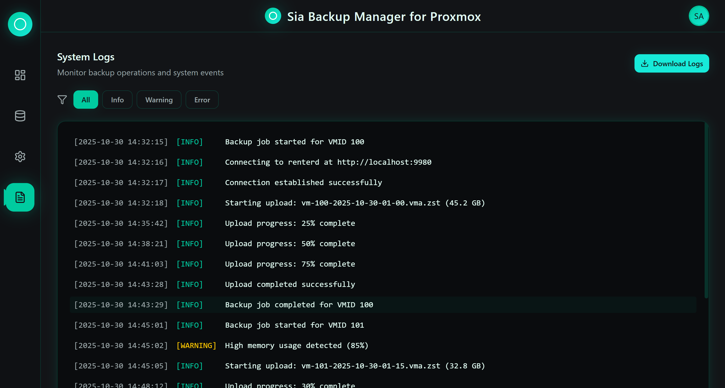Select the logs document sidebar icon

pyautogui.click(x=20, y=197)
